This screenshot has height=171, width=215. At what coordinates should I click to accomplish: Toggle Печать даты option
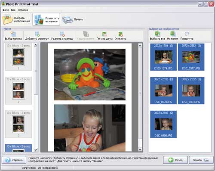pos(104,36)
